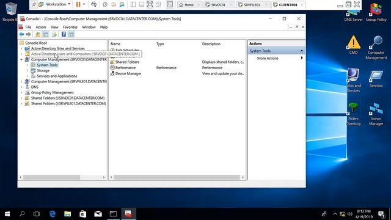Open Active Directory desktop shortcut

pos(353,114)
